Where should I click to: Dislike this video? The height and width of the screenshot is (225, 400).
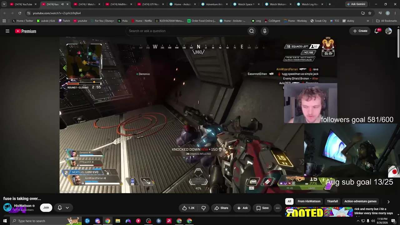pos(204,208)
